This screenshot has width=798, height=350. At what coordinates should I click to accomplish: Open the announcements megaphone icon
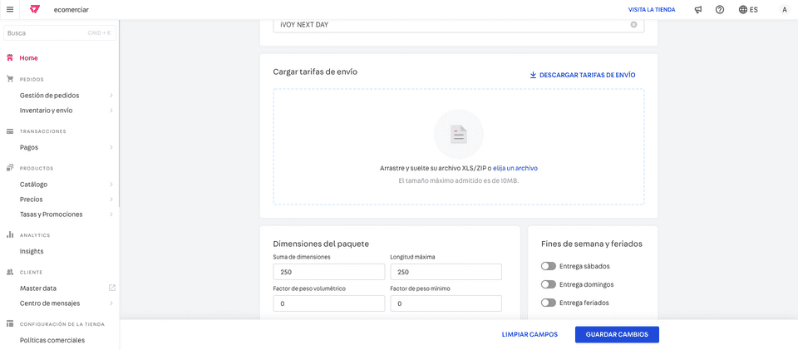[x=698, y=9]
